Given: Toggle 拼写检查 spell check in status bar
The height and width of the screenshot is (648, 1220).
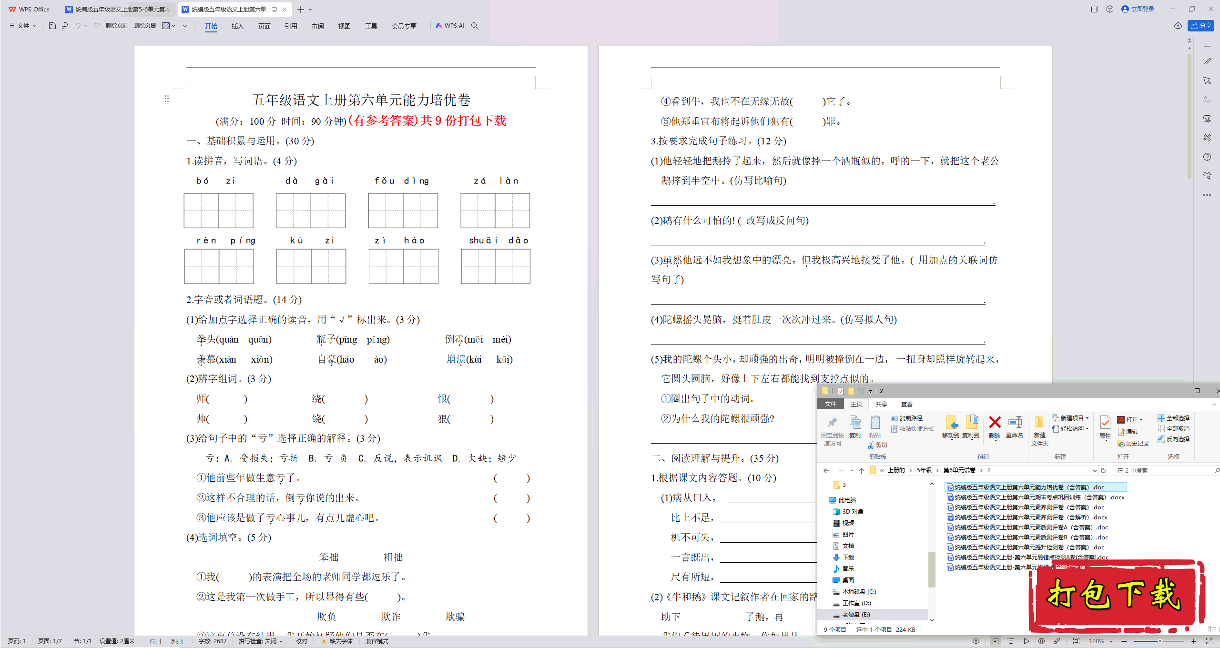Looking at the screenshot, I should (261, 641).
